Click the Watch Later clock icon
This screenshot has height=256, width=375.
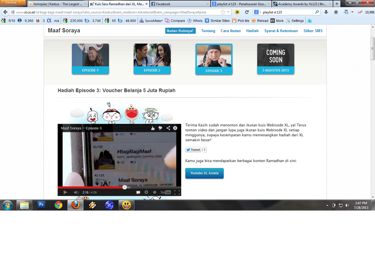tap(155, 192)
